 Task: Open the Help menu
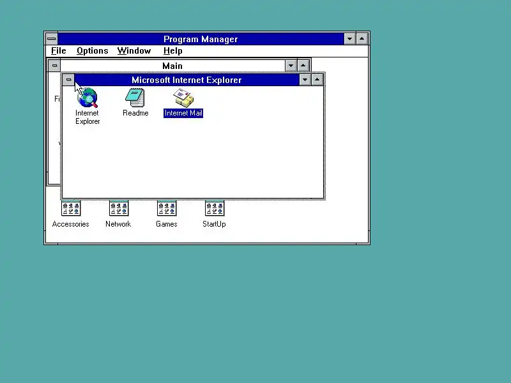pyautogui.click(x=172, y=51)
